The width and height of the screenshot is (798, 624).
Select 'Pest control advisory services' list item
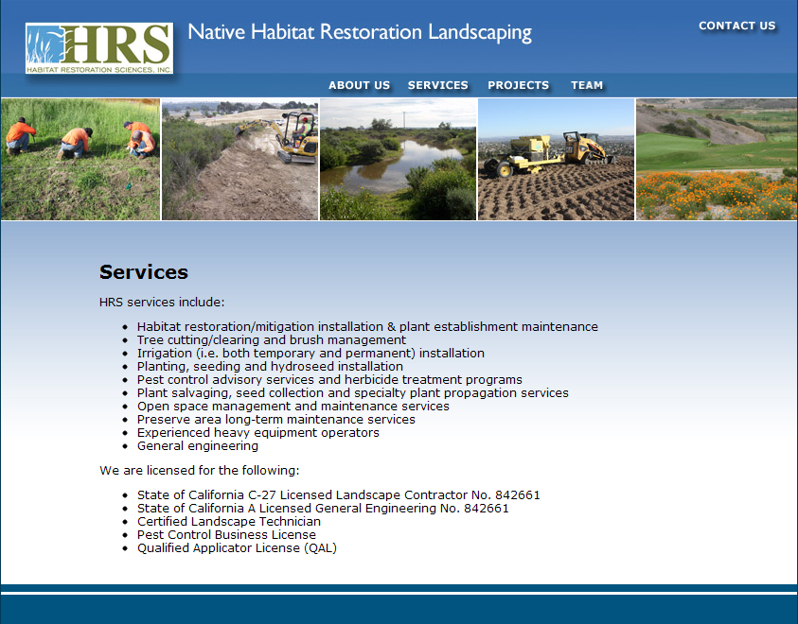tap(329, 379)
